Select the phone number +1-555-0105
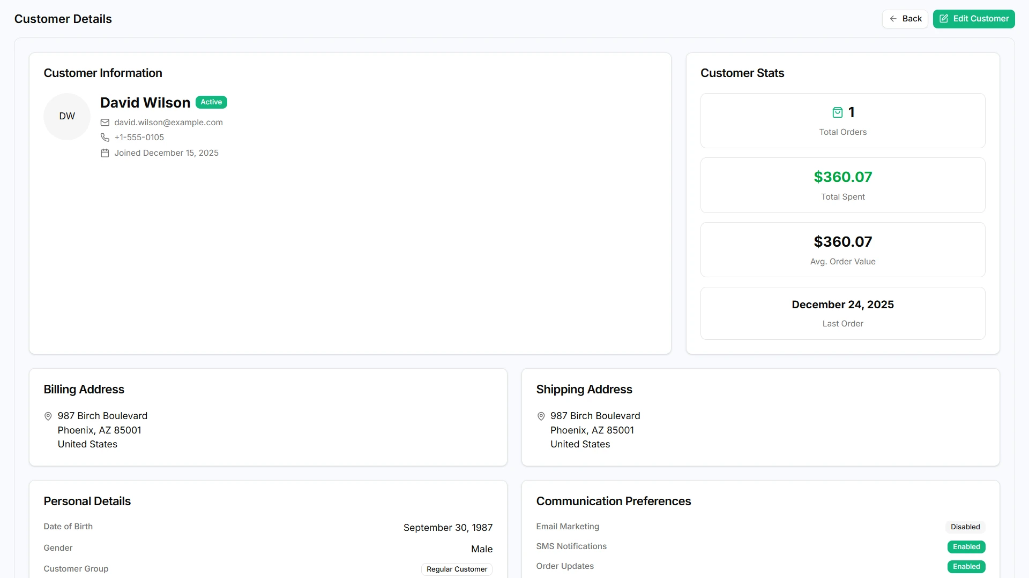 (139, 138)
